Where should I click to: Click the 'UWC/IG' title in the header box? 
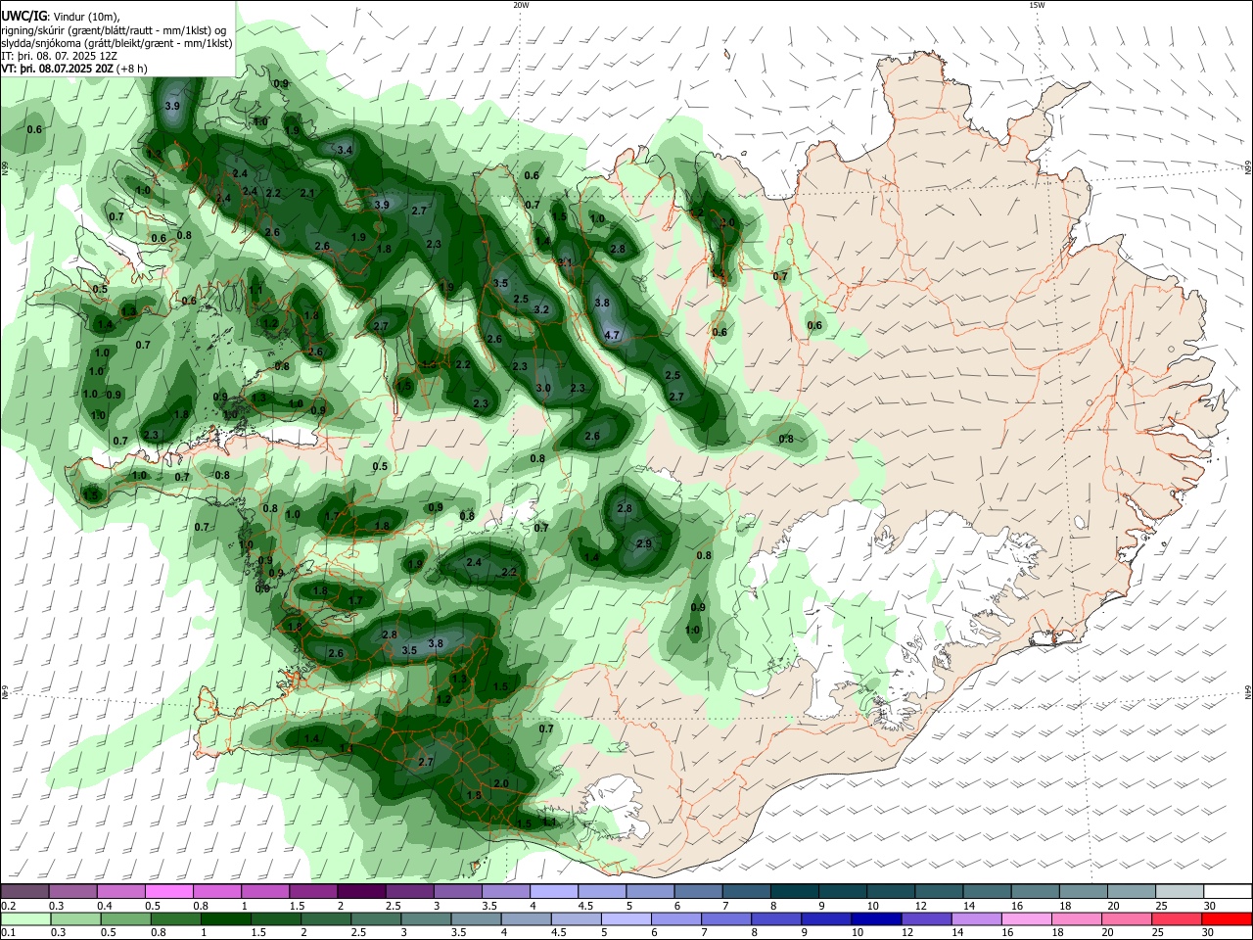coord(23,16)
